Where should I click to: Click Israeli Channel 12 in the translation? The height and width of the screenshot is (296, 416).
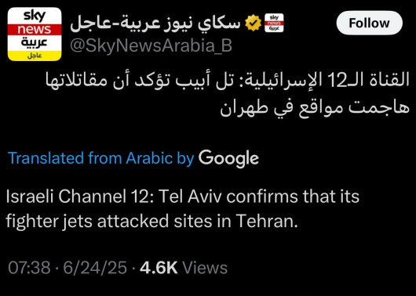point(79,197)
